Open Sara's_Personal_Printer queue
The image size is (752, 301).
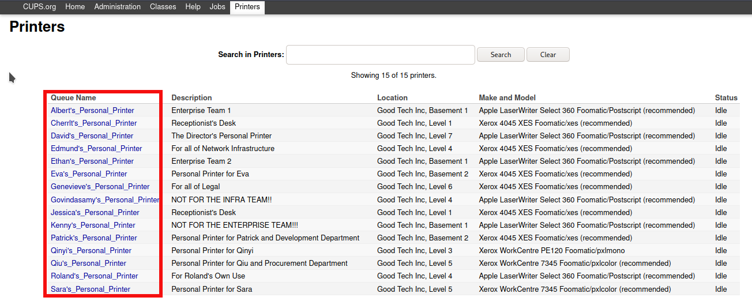click(x=91, y=289)
